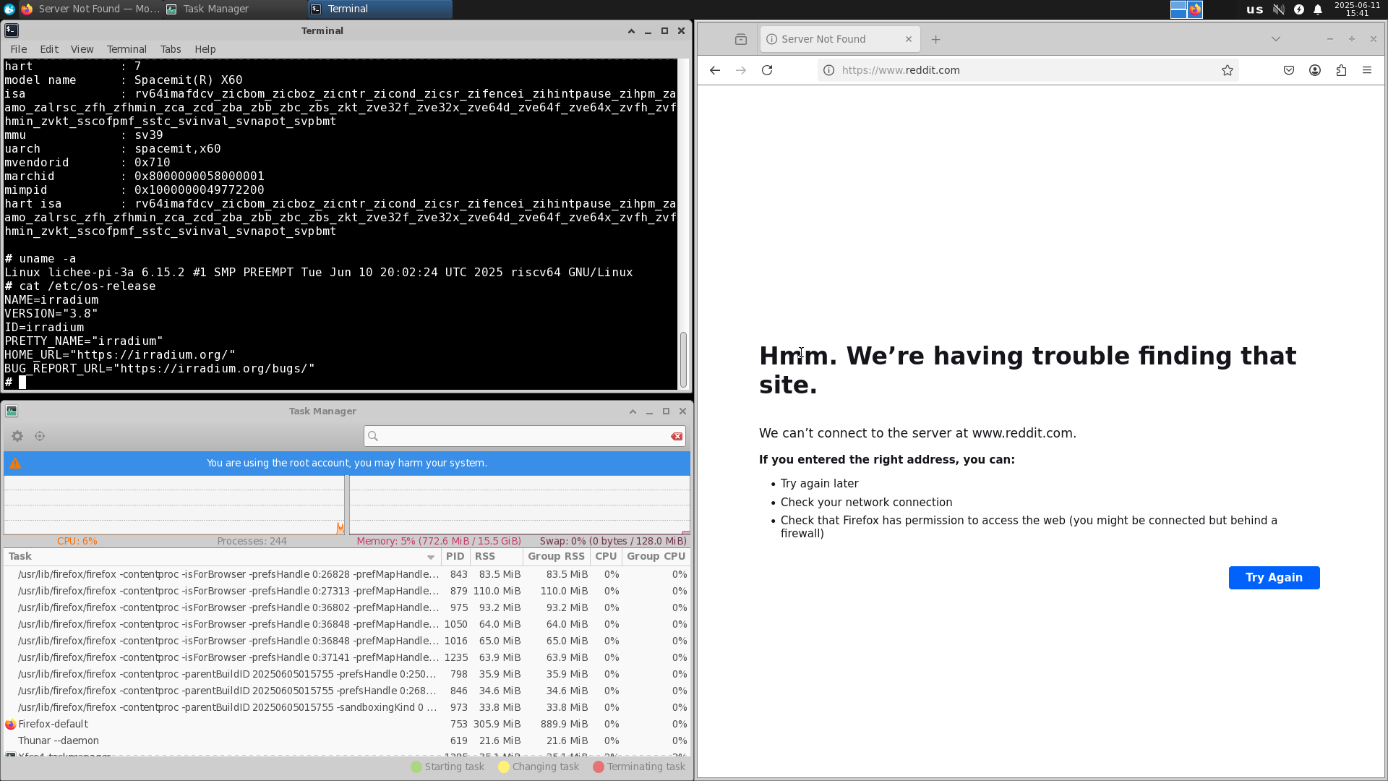Screen dimensions: 1388x781
Task: Open the Terminal menu in menu bar
Action: tap(127, 49)
